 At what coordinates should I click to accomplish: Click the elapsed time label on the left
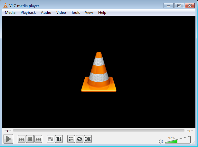(x=8, y=131)
